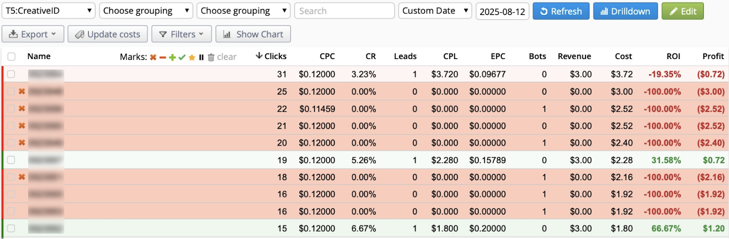This screenshot has height=239, width=729.
Task: Check the box for the 31-clicks row
Action: pyautogui.click(x=11, y=74)
